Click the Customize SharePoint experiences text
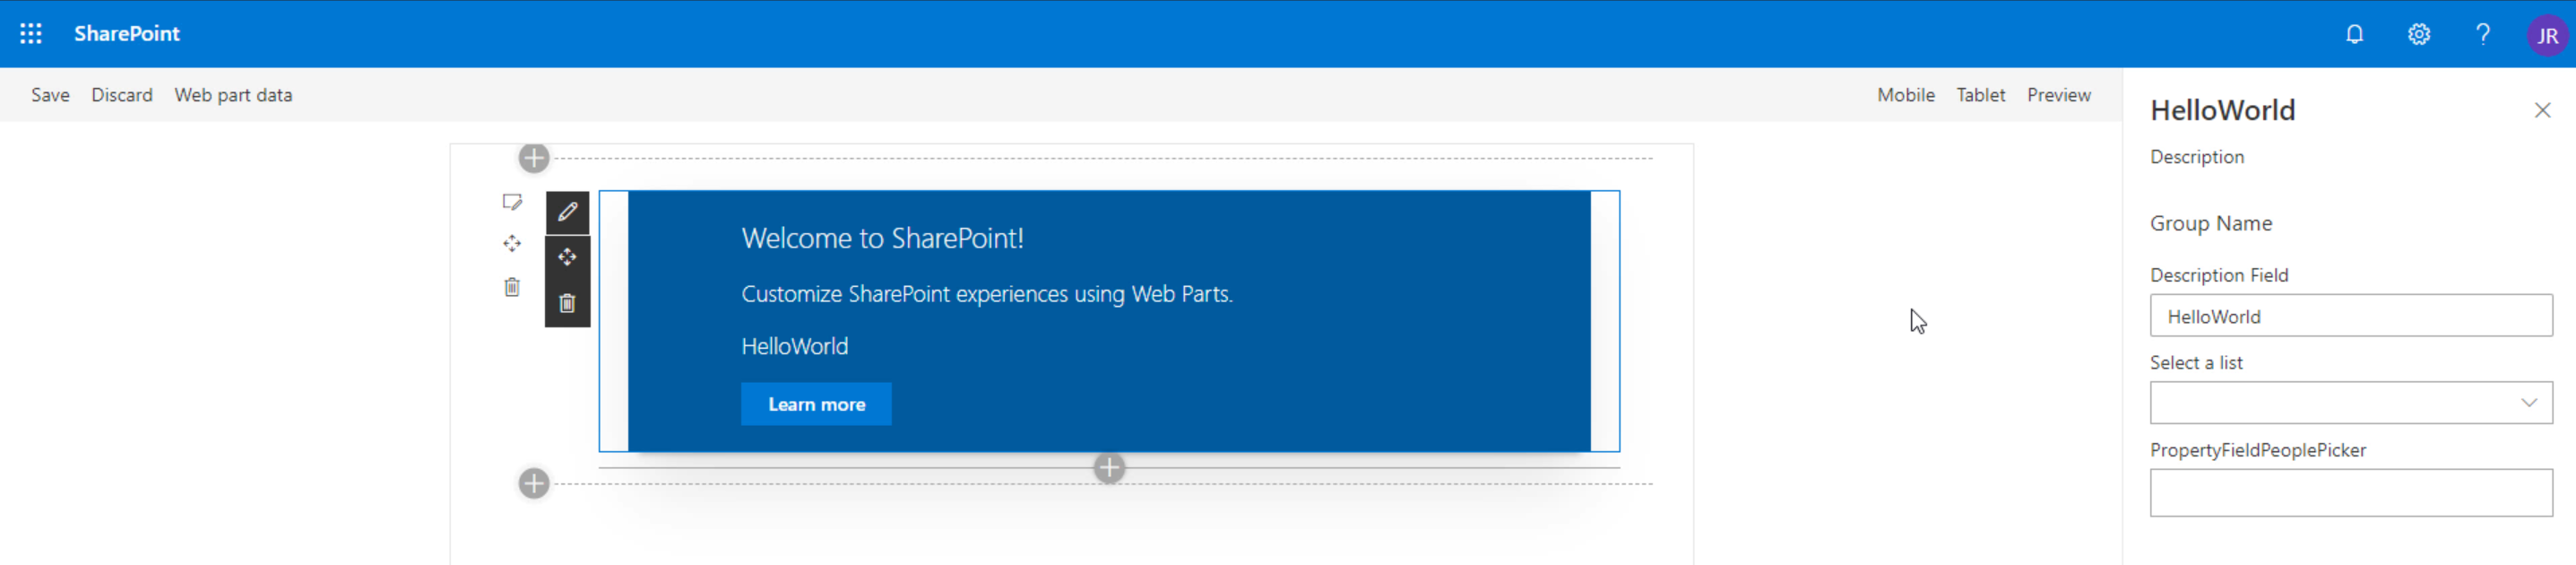The width and height of the screenshot is (2576, 565). tap(986, 294)
